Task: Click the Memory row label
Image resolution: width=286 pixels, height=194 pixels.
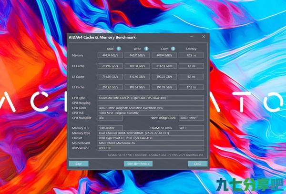Action: click(78, 55)
